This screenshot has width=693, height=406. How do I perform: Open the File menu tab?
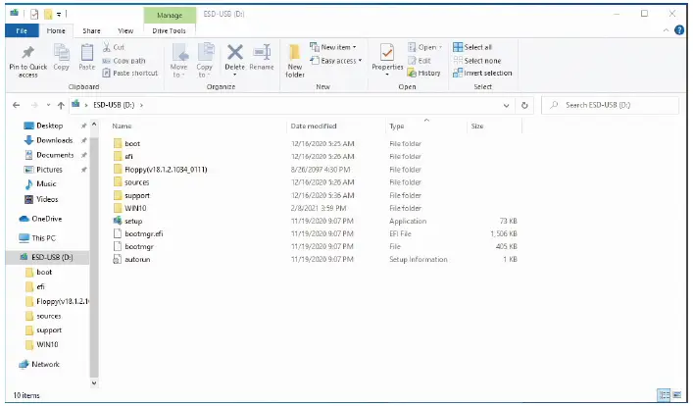point(22,30)
